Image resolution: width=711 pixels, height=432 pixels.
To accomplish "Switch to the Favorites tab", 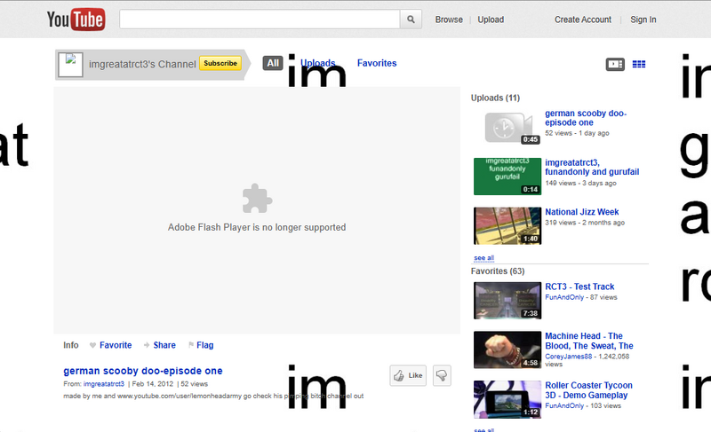I will point(377,63).
